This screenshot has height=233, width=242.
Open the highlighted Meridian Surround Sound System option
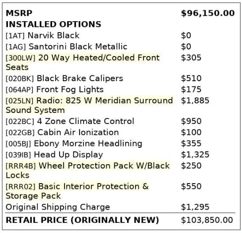coord(89,105)
